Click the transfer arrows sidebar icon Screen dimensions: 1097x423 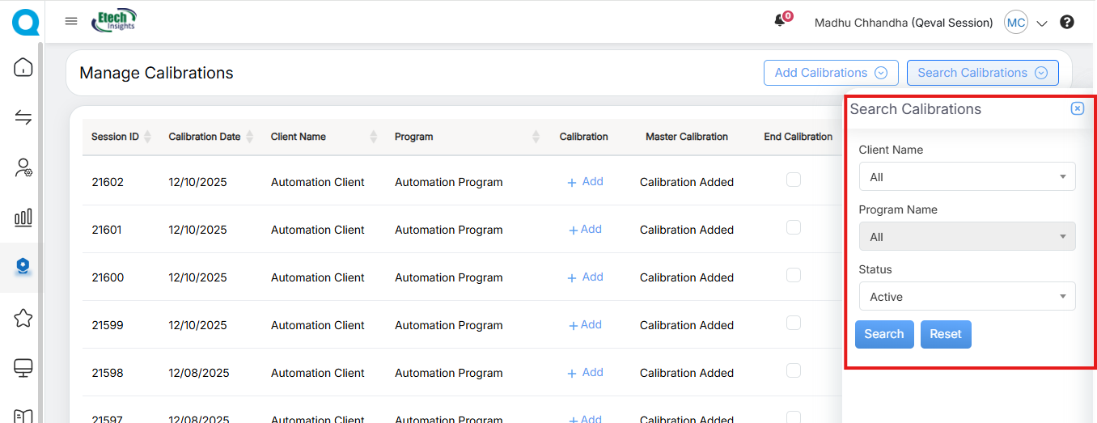pos(23,117)
